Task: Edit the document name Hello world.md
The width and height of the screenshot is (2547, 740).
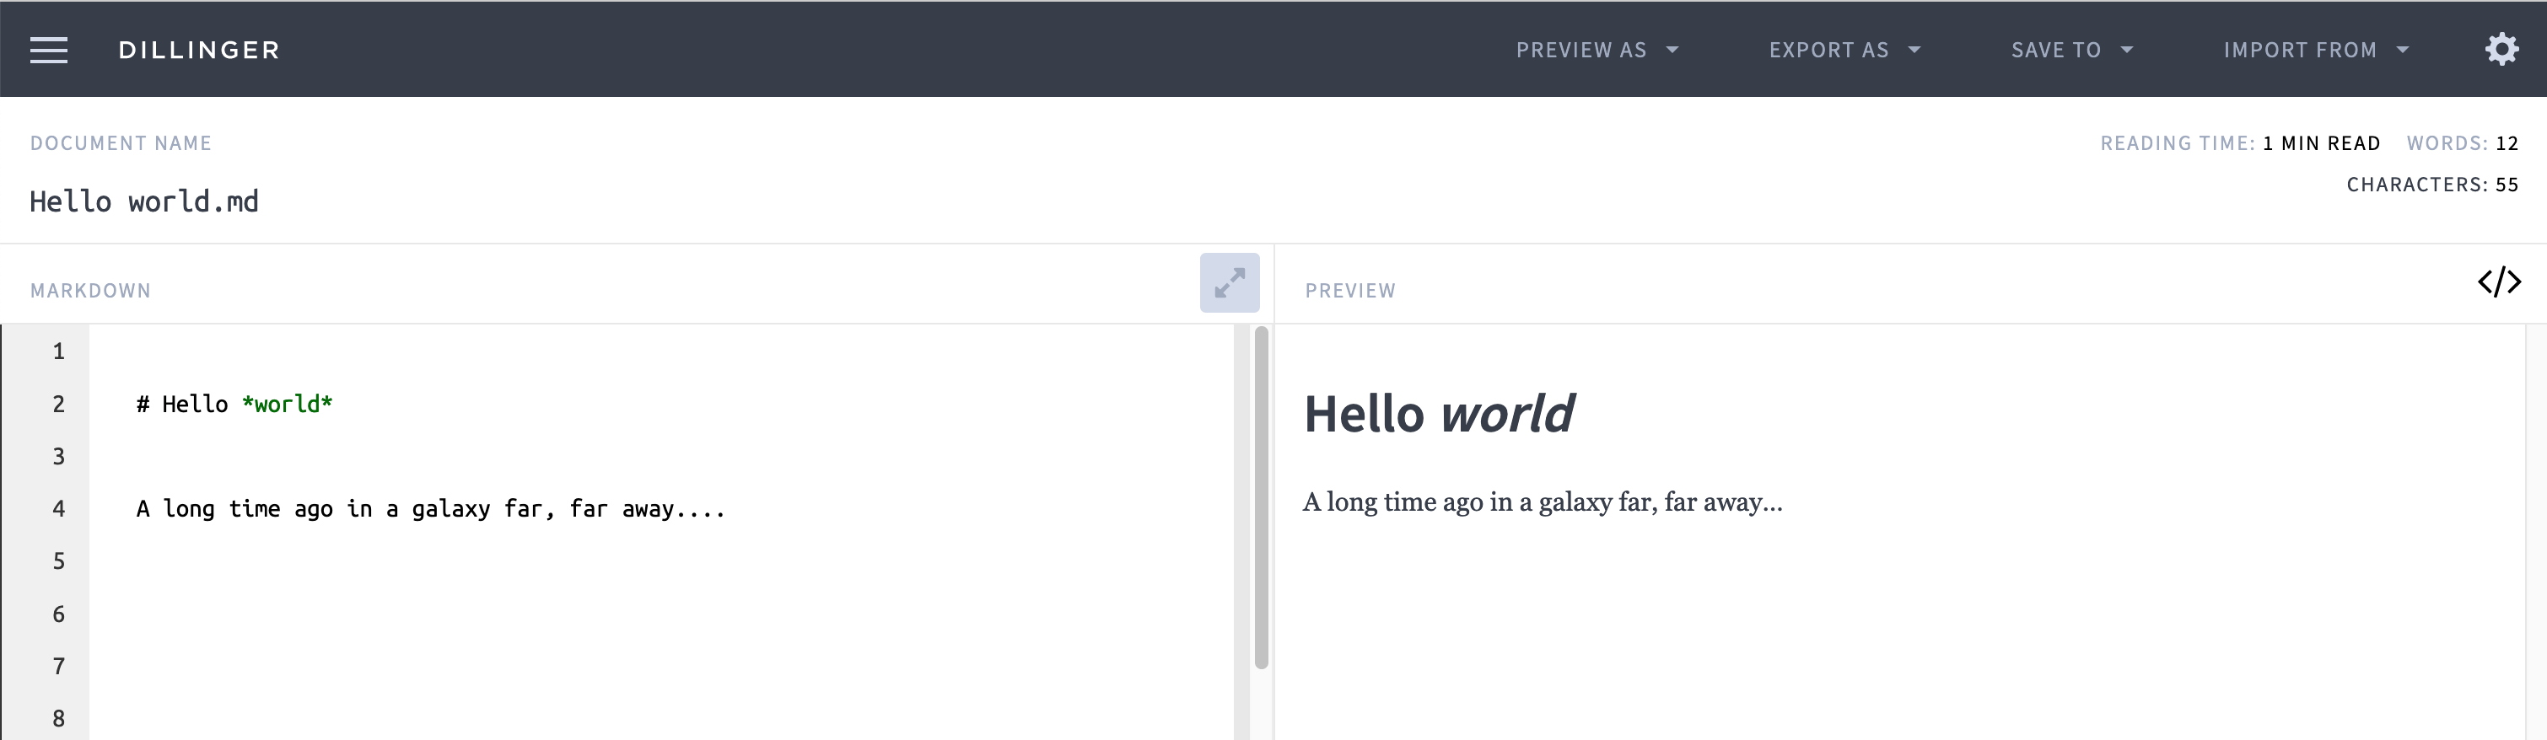Action: (144, 201)
